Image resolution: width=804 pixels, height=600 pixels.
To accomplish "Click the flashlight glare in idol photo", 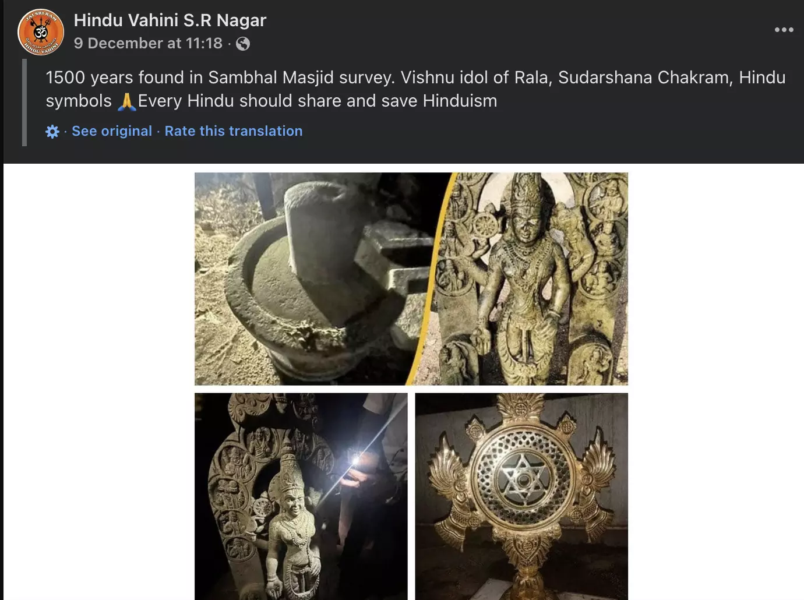I will (354, 461).
